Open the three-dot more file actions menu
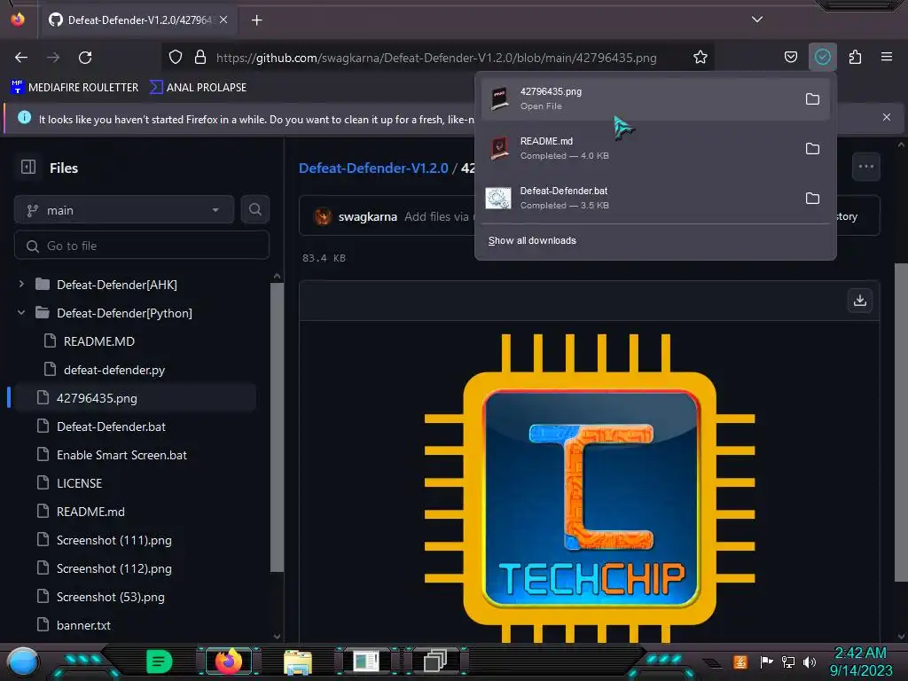Screen dimensions: 908x681 [865, 167]
